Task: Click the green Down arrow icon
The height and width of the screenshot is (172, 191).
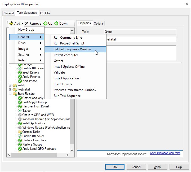Action: (x=56, y=24)
